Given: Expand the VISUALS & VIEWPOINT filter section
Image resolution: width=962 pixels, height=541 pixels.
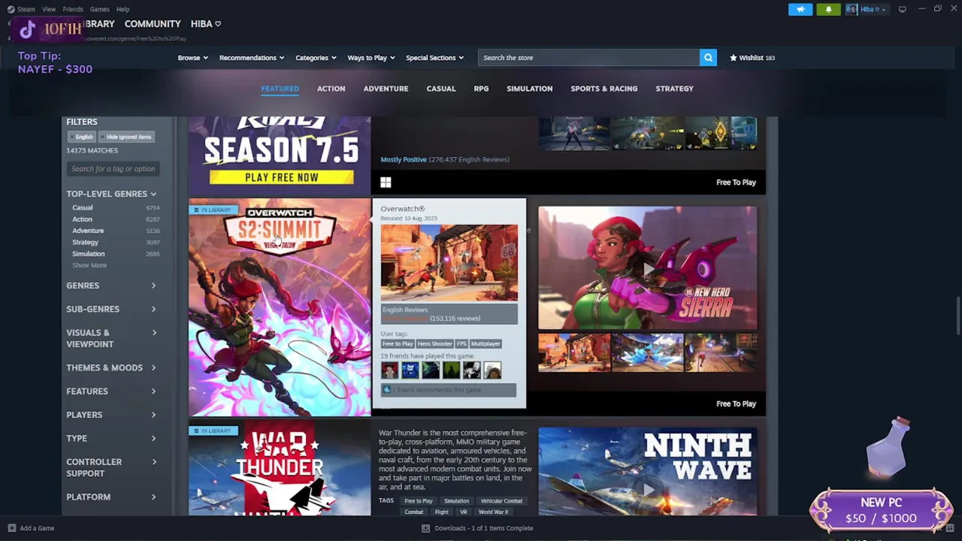Looking at the screenshot, I should point(111,338).
